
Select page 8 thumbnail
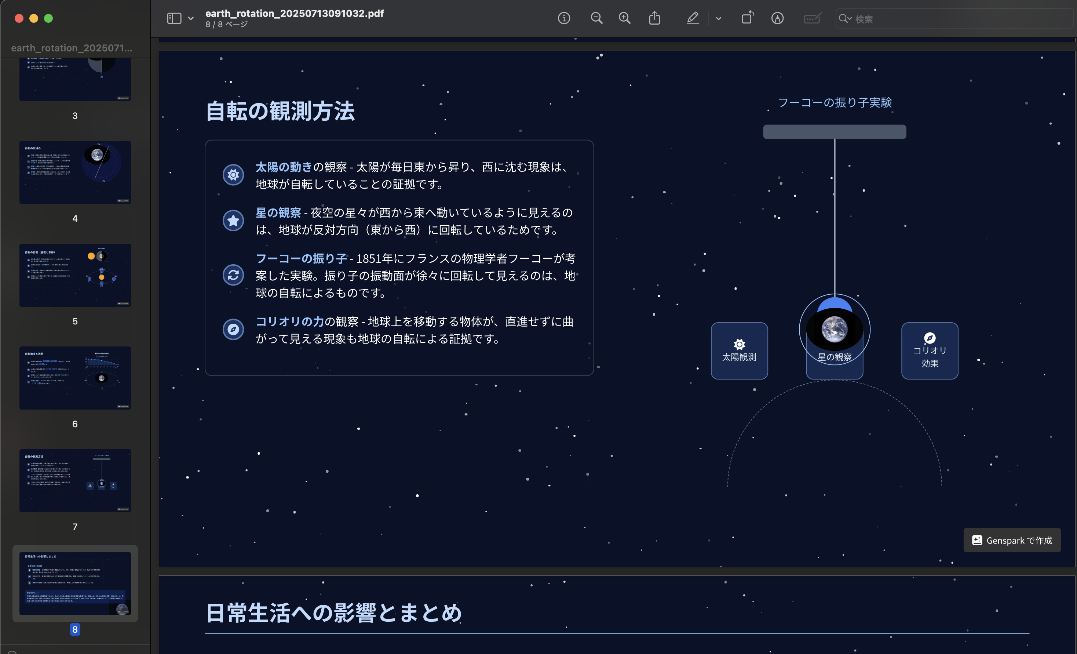point(75,583)
